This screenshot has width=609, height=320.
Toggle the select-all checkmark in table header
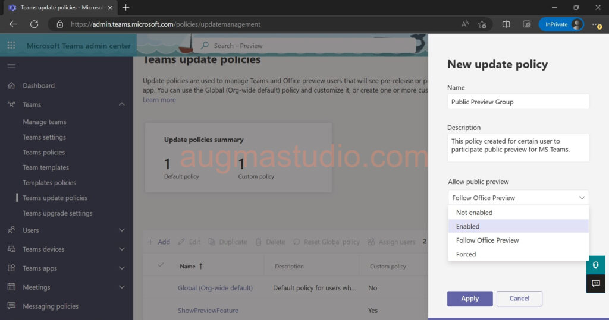[160, 265]
